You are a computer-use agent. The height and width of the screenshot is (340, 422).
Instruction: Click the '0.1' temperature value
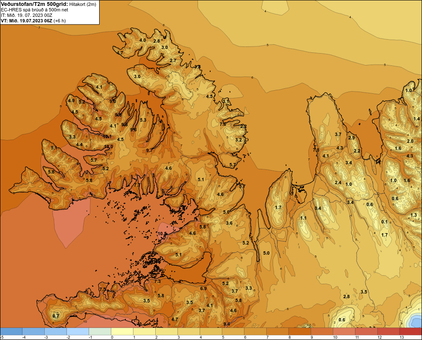pos(384,222)
